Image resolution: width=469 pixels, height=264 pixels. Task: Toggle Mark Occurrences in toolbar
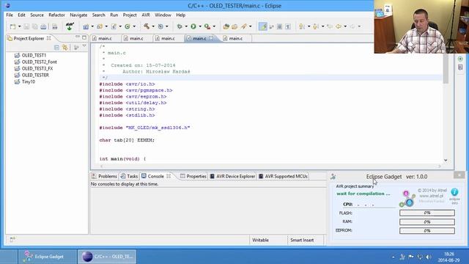point(262,26)
